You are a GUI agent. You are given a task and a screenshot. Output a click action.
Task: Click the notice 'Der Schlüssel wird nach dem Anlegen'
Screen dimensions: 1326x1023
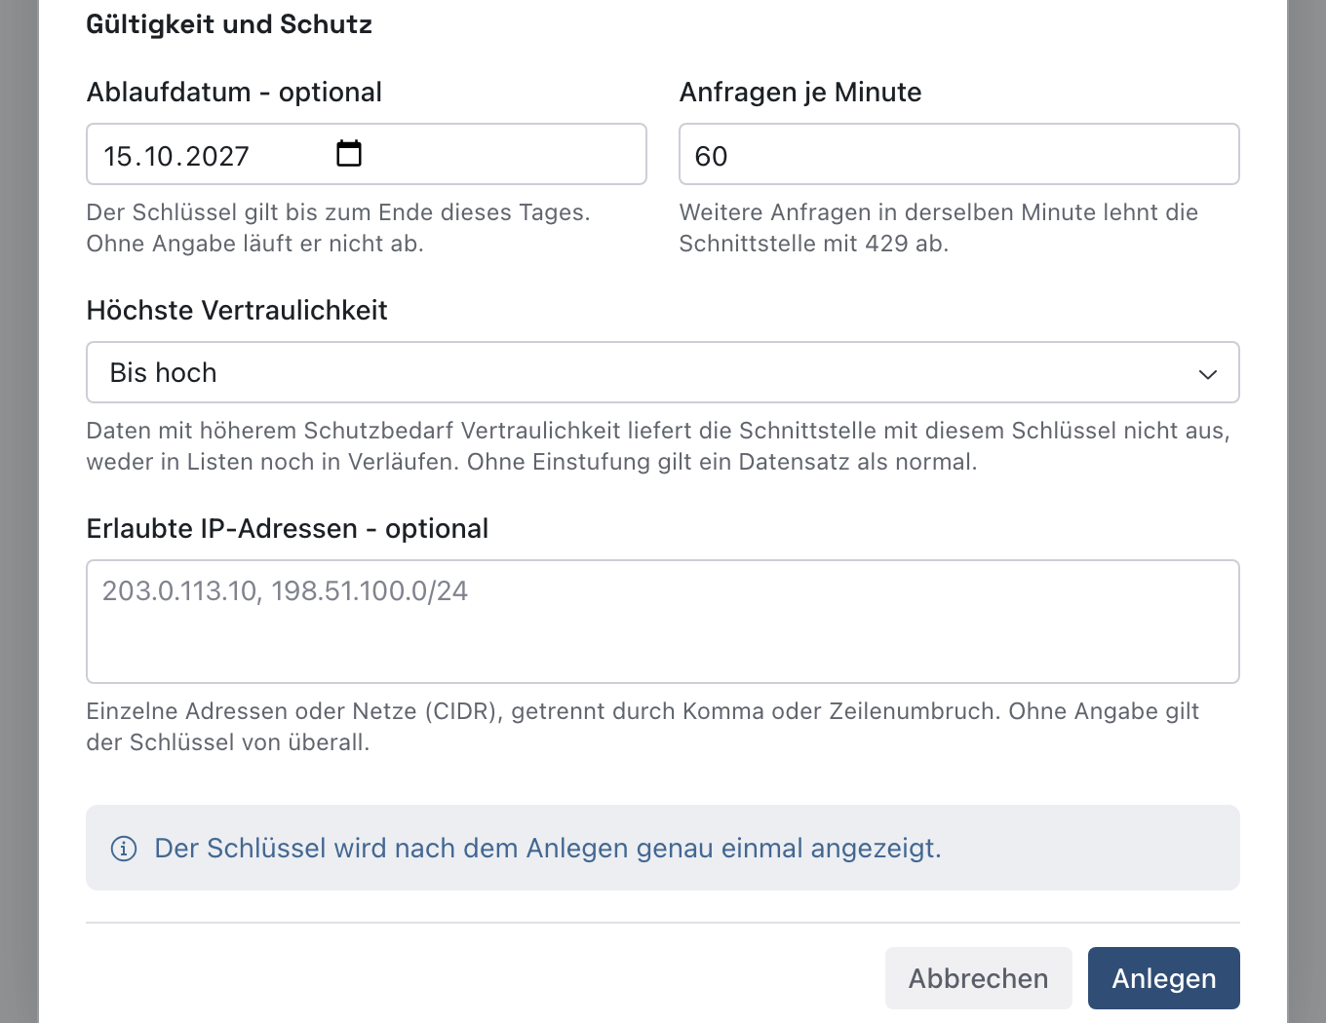[x=548, y=849]
